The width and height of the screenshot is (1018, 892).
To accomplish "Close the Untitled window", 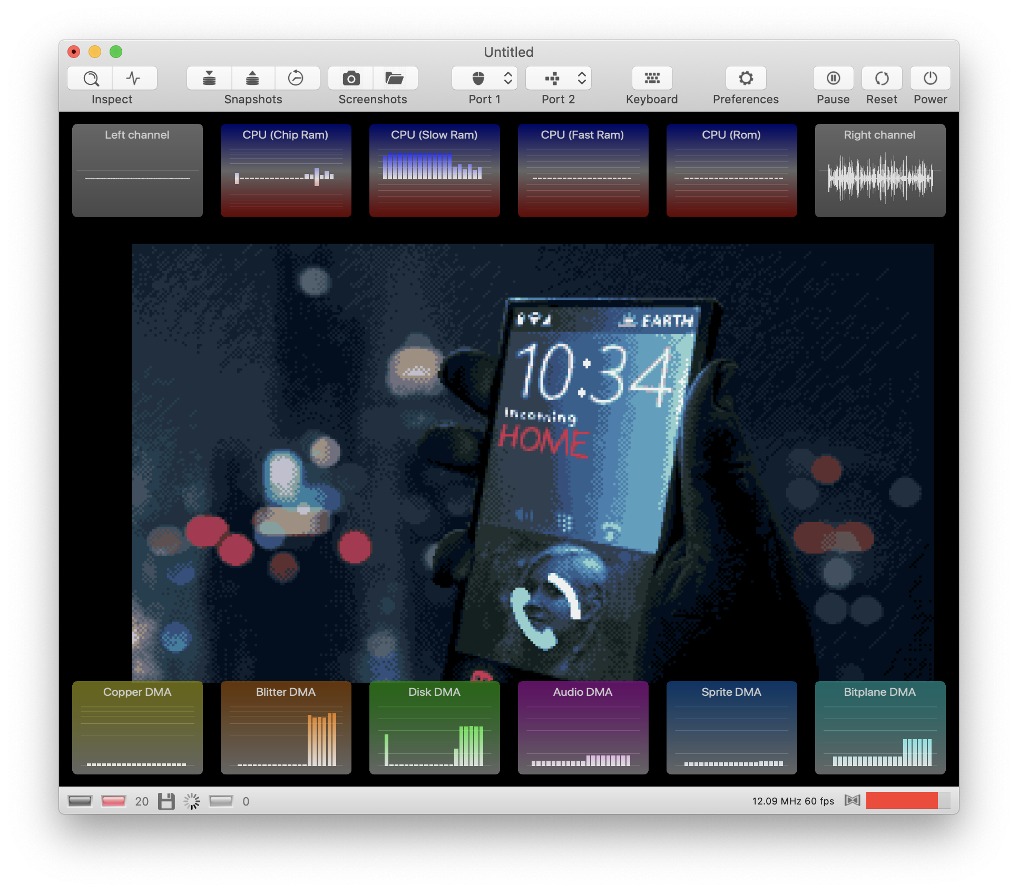I will [74, 52].
